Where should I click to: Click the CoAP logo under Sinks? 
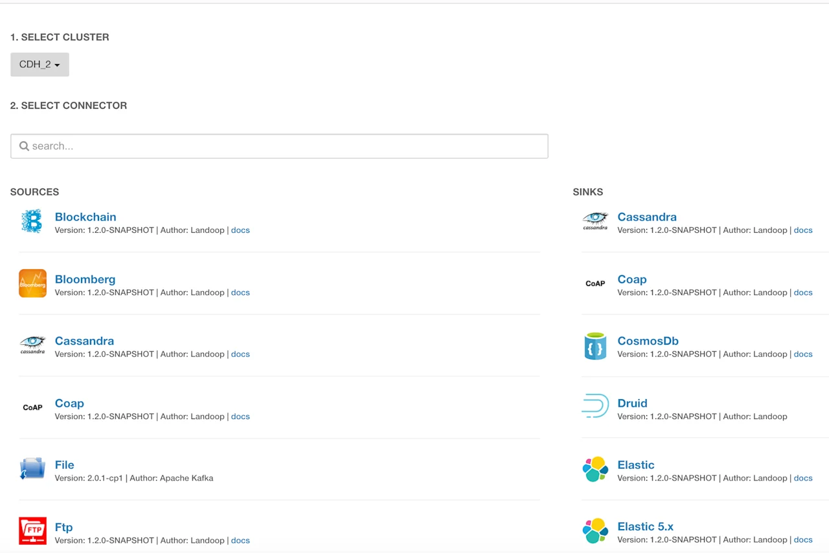(595, 283)
